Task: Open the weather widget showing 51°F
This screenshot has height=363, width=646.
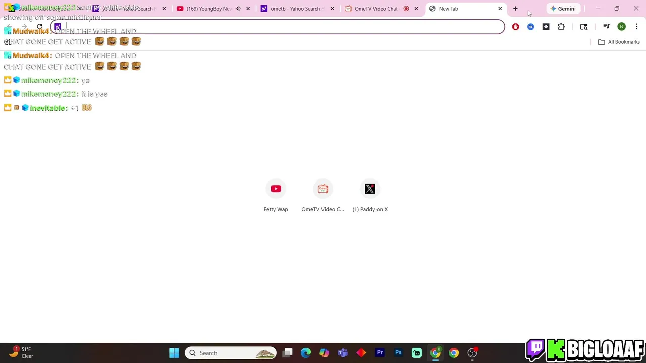Action: [x=20, y=352]
